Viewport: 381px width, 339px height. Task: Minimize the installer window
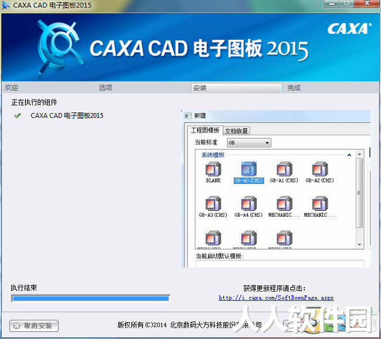click(331, 4)
